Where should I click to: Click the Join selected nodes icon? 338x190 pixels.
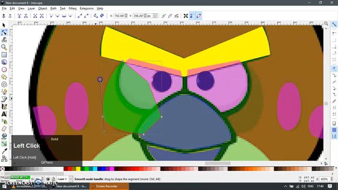(20, 16)
